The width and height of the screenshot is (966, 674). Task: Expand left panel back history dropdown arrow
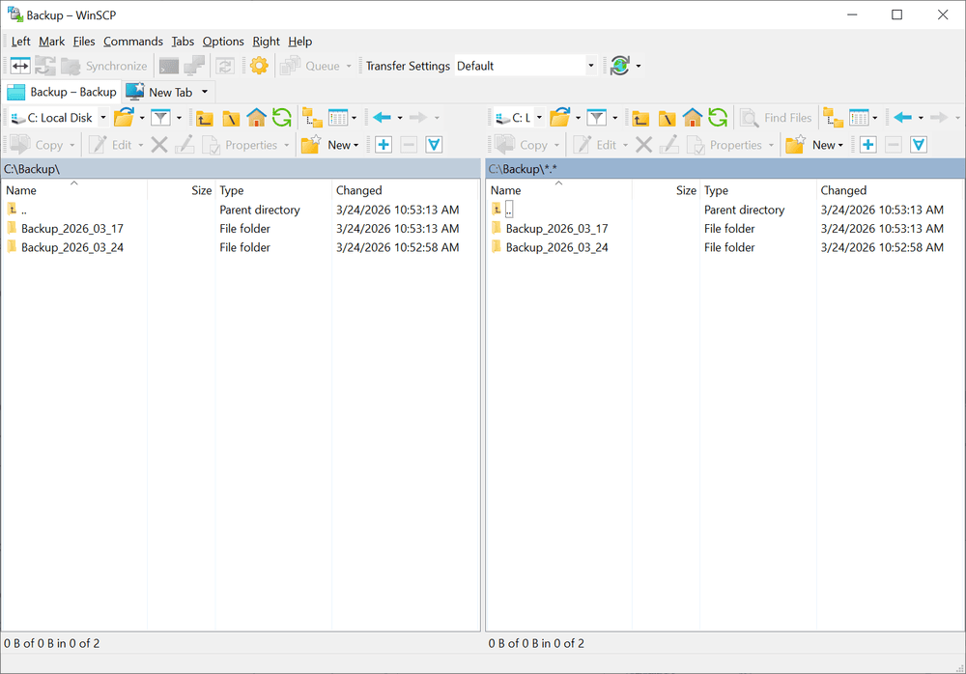(400, 117)
